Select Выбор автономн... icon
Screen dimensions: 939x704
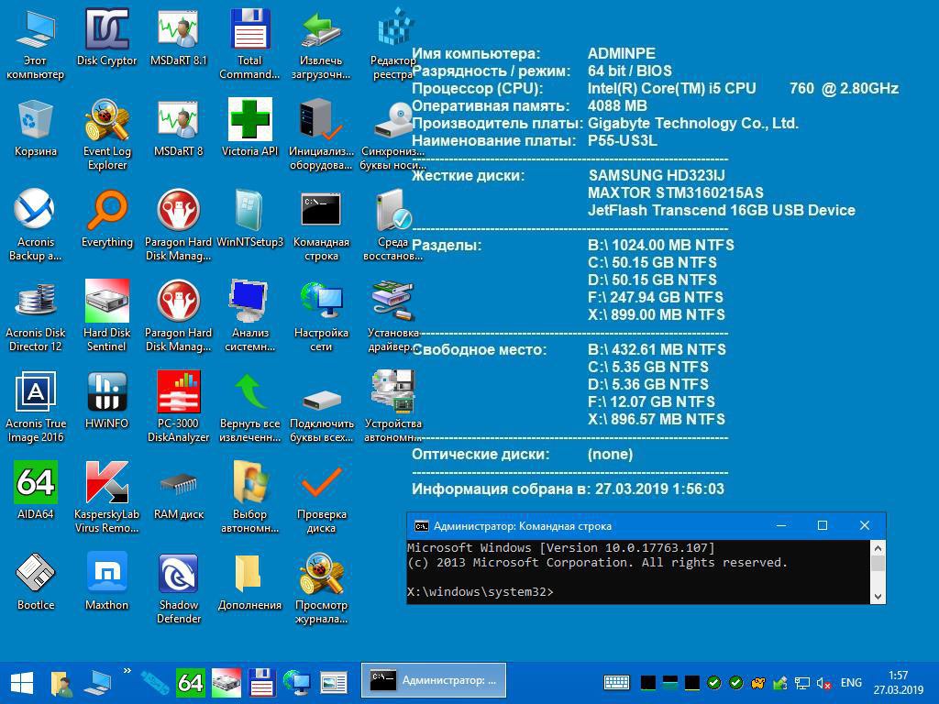point(249,496)
